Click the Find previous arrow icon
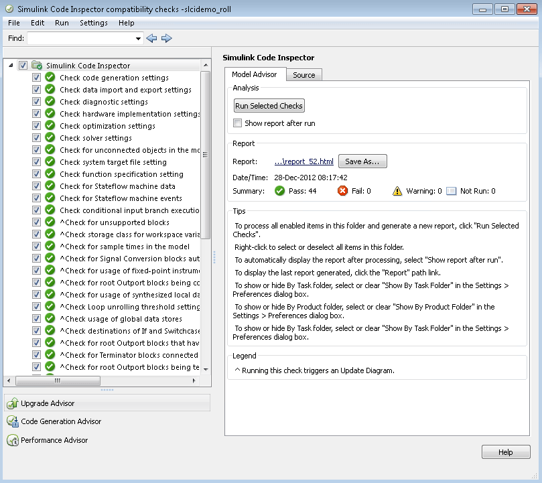Image resolution: width=542 pixels, height=483 pixels. [151, 39]
